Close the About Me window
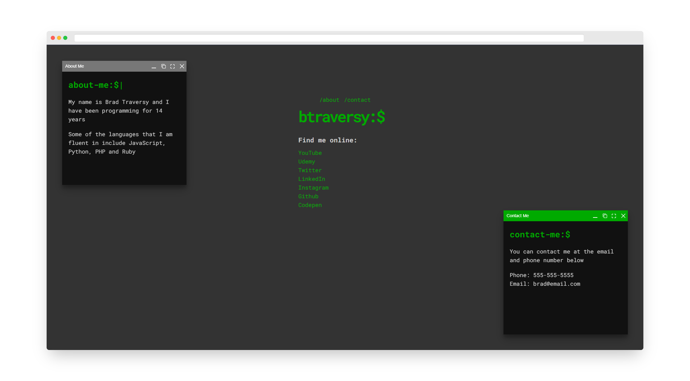690x381 pixels. click(182, 66)
